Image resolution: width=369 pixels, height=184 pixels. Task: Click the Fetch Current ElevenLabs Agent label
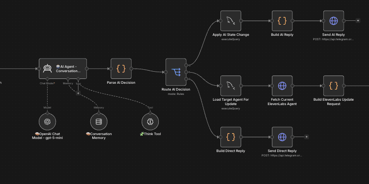282,102
